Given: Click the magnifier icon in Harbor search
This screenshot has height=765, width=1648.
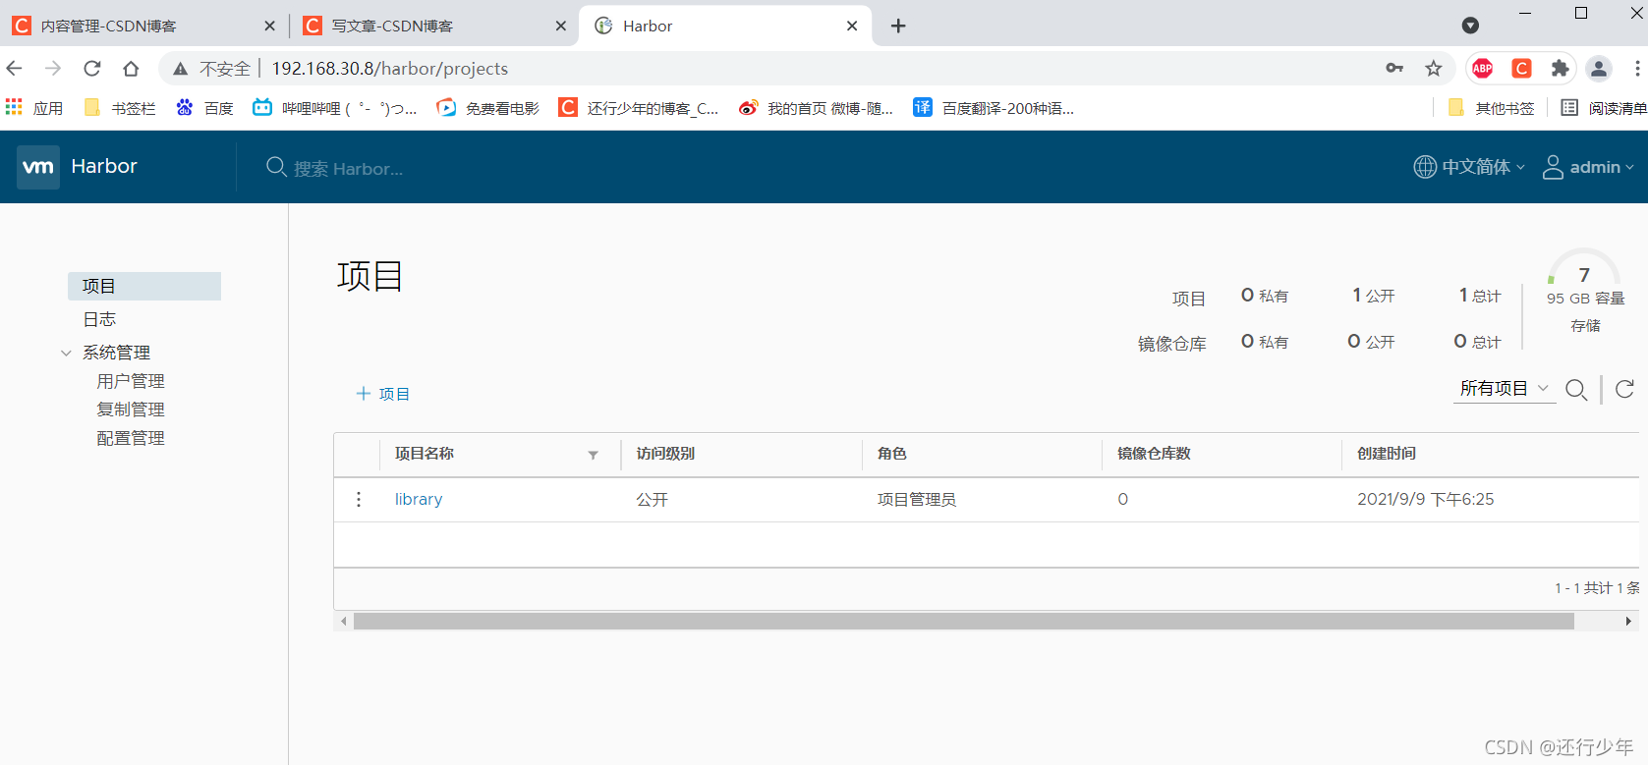Looking at the screenshot, I should 276,168.
